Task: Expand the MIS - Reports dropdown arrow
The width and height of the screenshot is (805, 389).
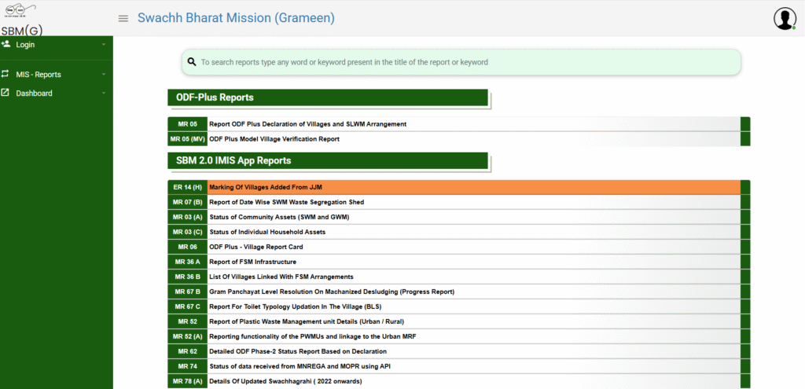Action: tap(104, 75)
